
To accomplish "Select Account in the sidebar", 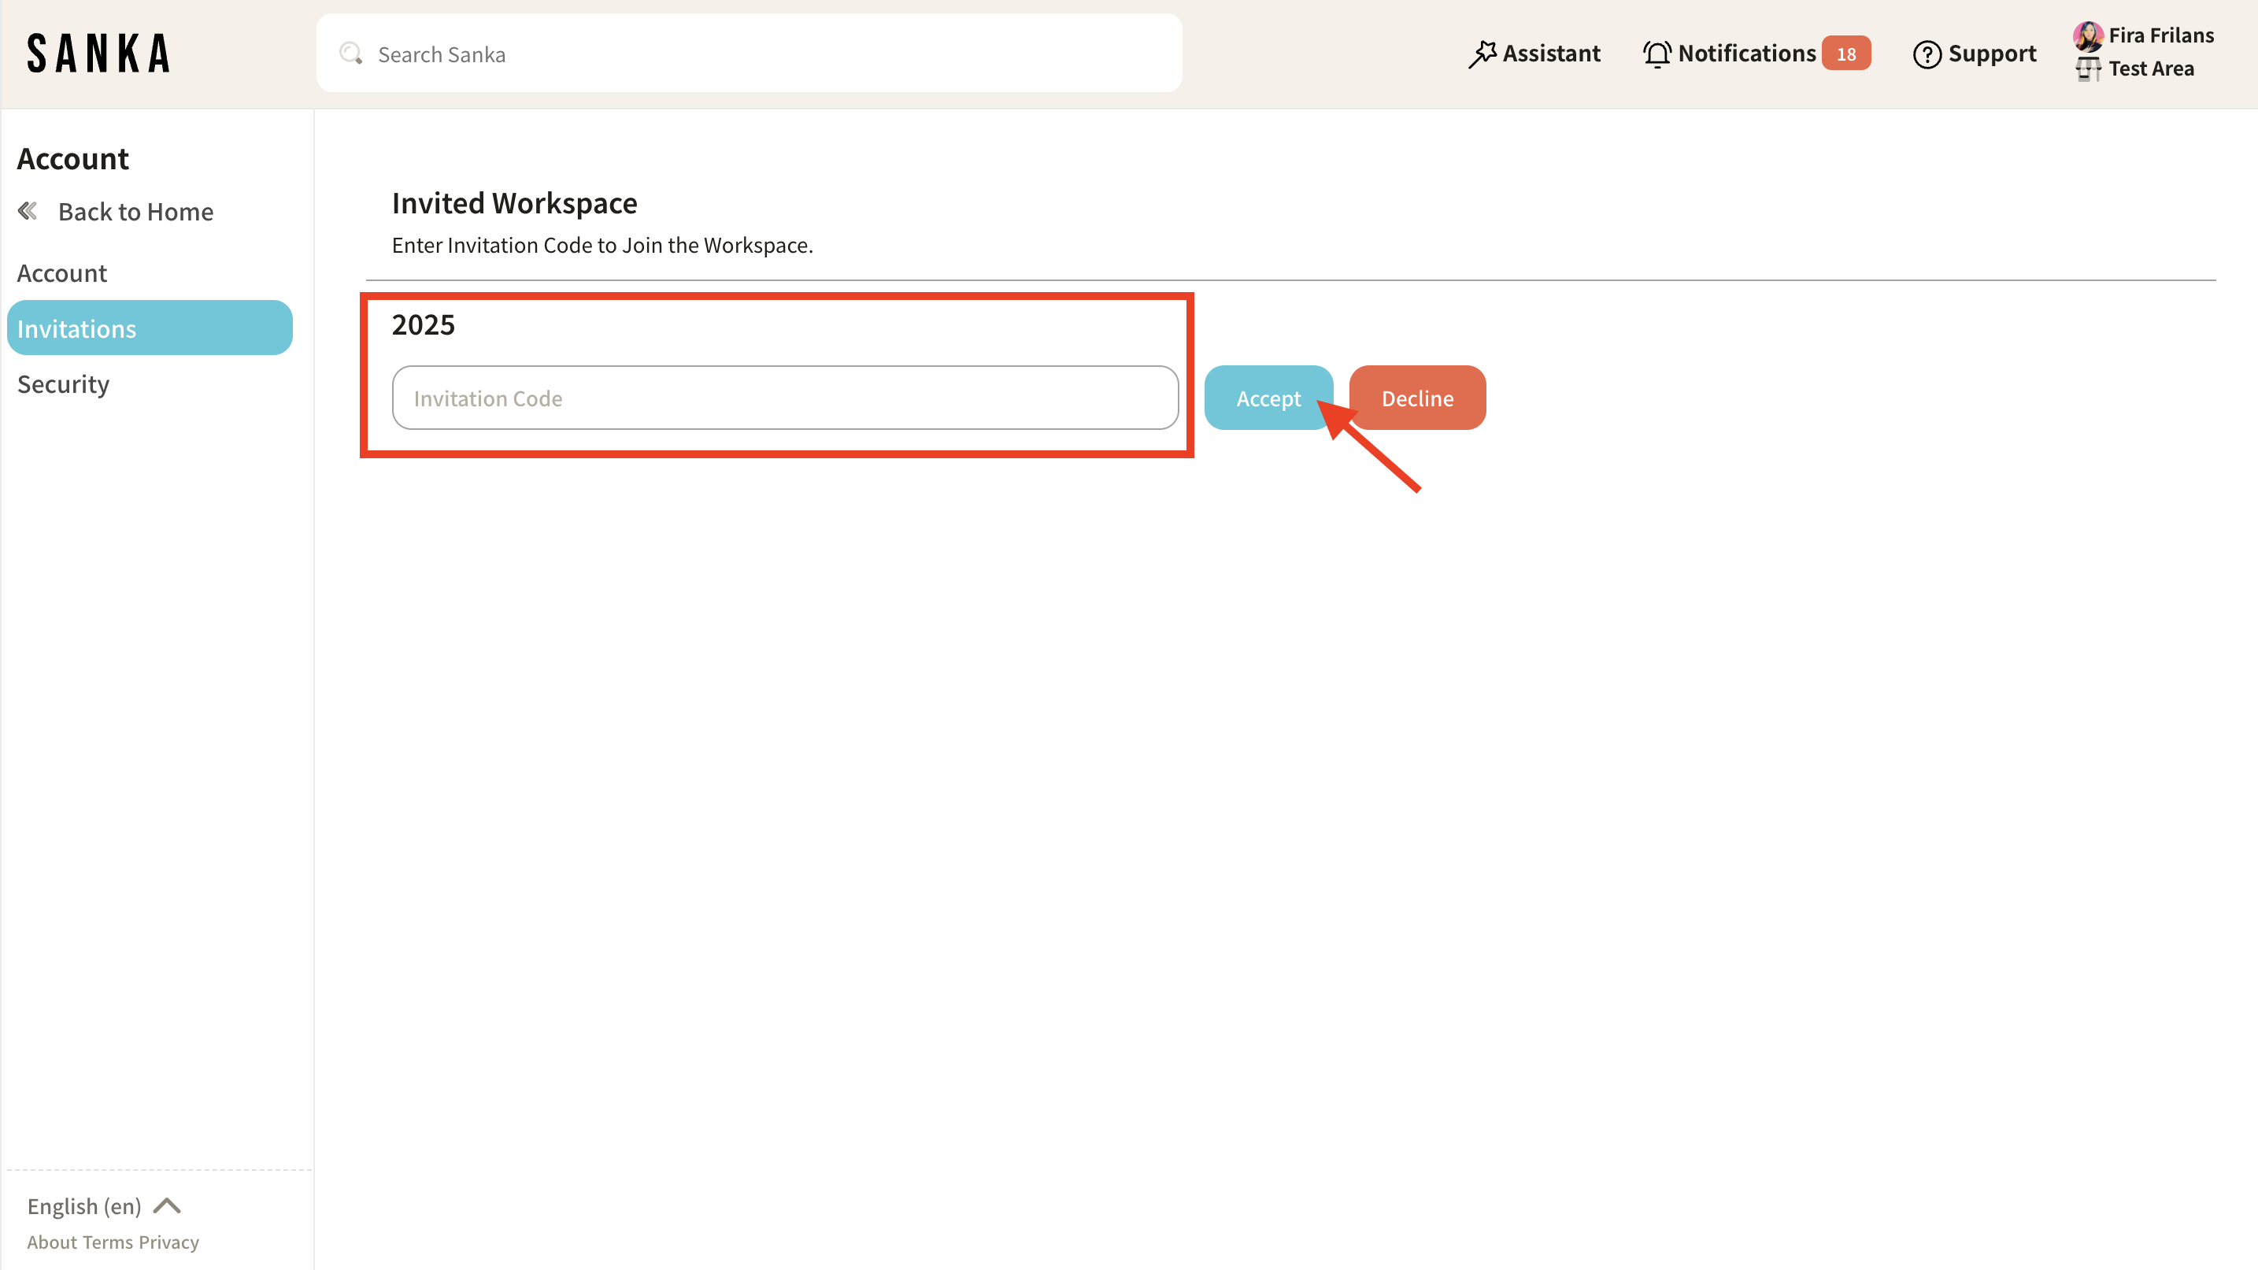I will pyautogui.click(x=61, y=273).
